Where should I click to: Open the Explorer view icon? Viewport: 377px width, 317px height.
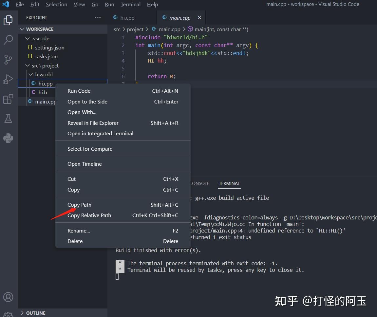[x=9, y=20]
